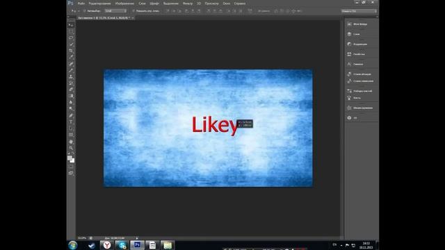Select the Eraser tool
This screenshot has width=445, height=250.
71,90
